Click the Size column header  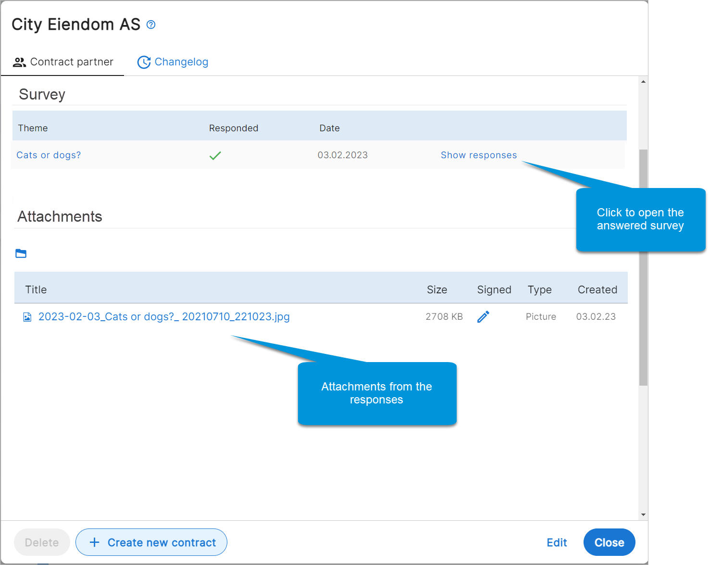(437, 289)
